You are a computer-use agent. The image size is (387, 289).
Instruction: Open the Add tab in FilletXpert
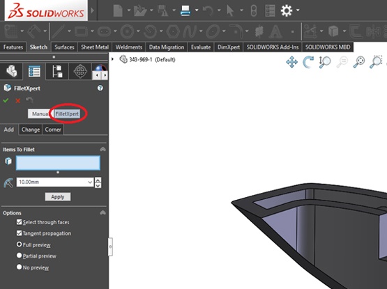[9, 130]
